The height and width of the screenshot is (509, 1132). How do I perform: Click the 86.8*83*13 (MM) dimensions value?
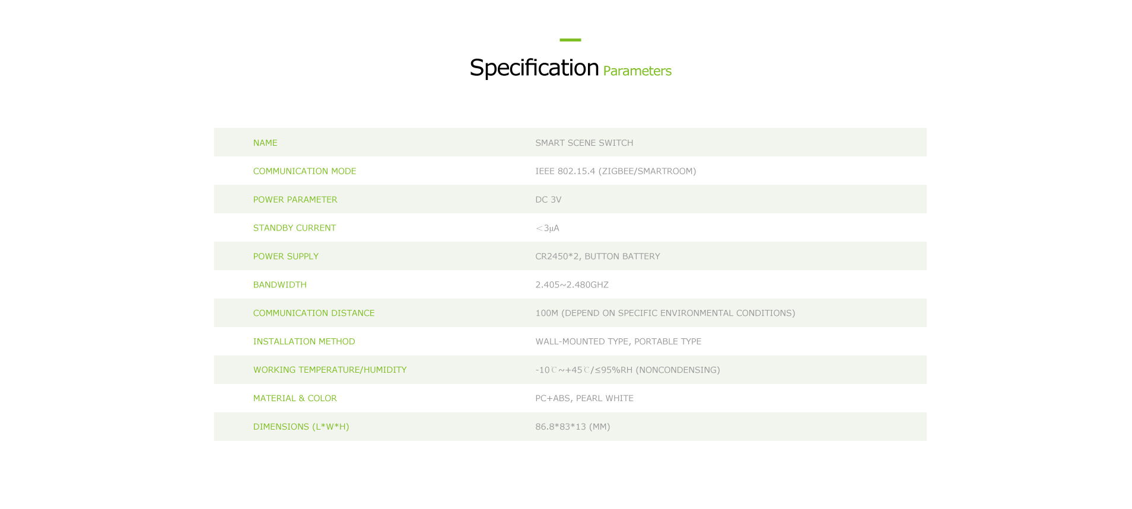573,427
